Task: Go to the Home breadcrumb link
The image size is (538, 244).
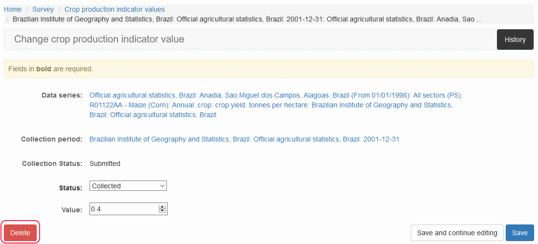Action: click(x=13, y=9)
